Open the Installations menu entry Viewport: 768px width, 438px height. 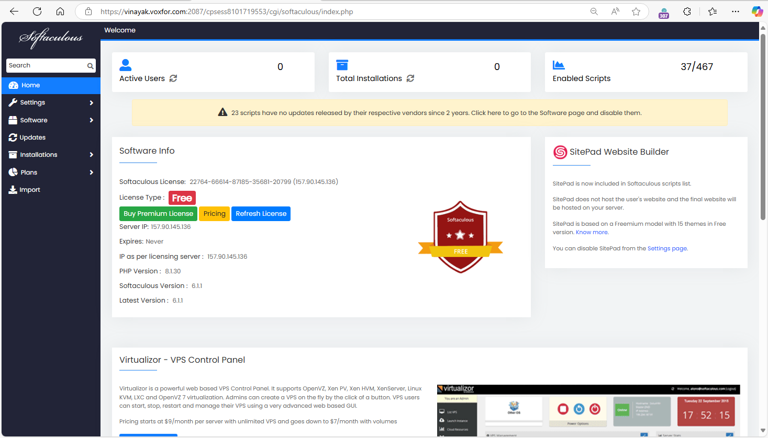click(40, 154)
